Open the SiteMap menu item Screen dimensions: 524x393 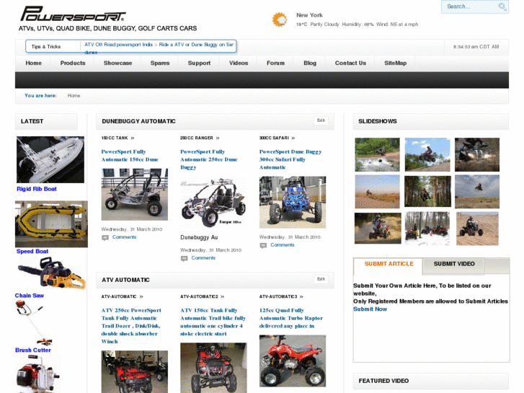(395, 63)
